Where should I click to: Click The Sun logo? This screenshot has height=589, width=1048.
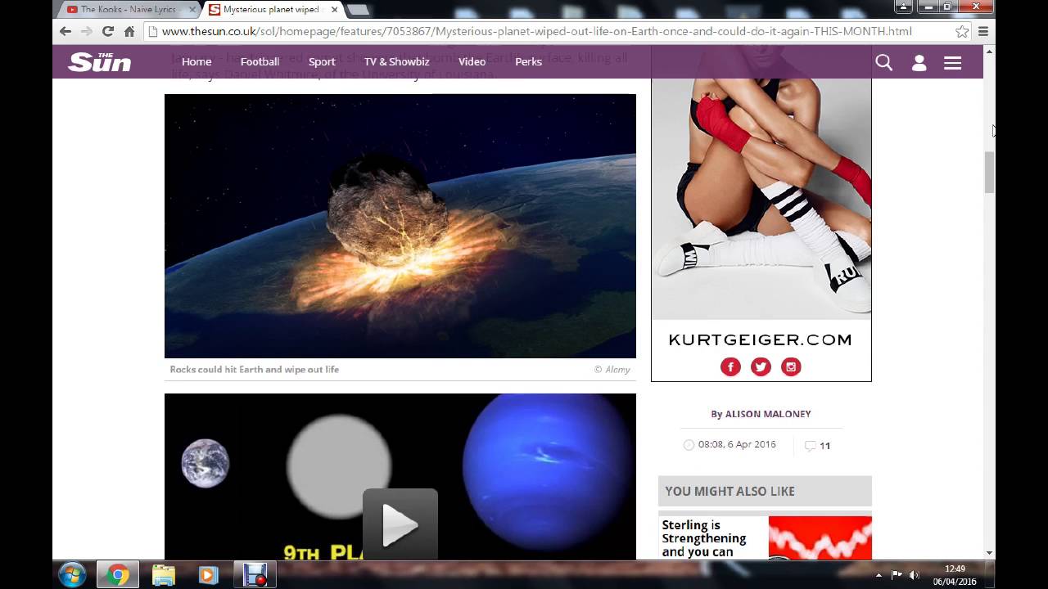[100, 61]
